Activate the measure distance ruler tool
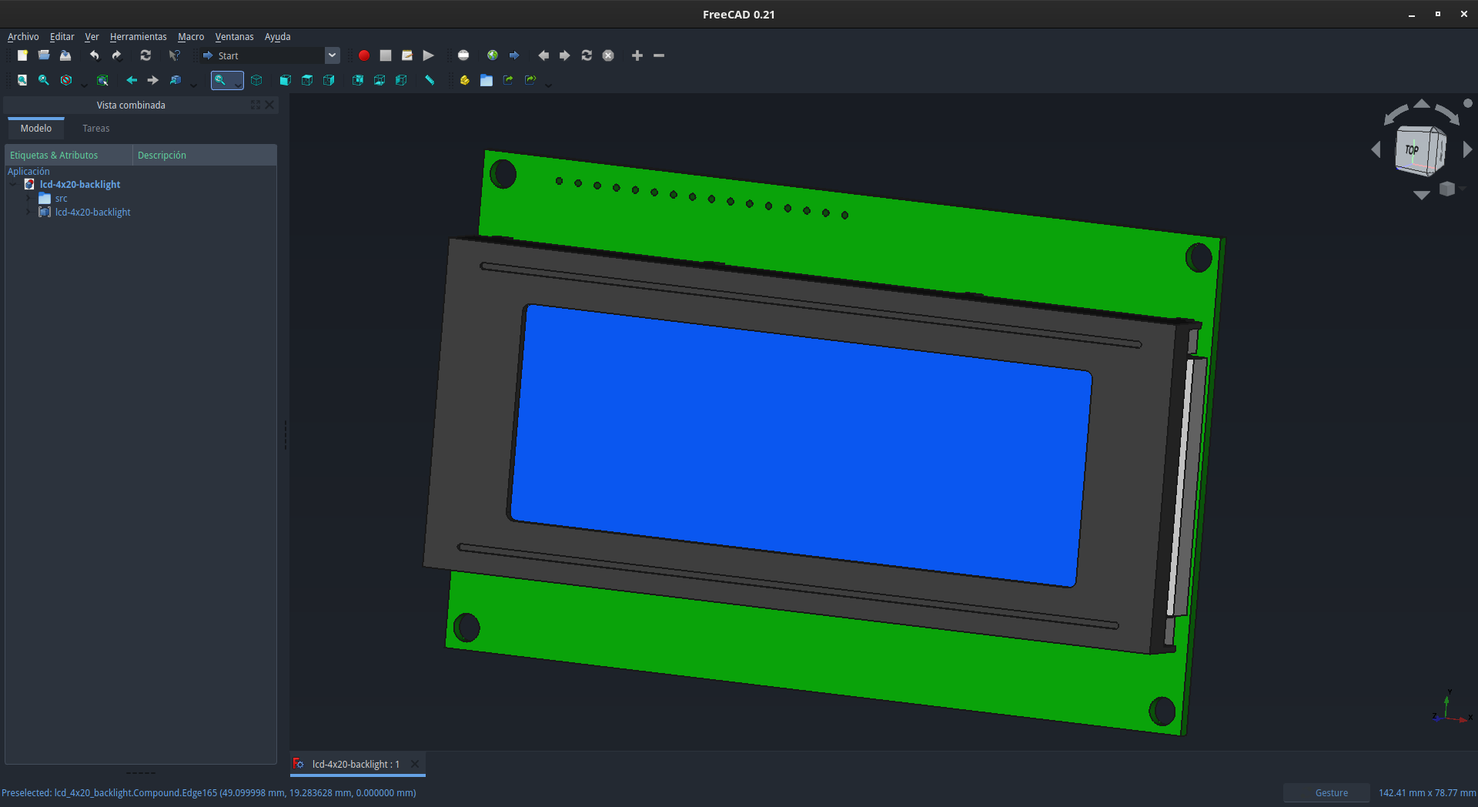1478x807 pixels. (x=430, y=80)
